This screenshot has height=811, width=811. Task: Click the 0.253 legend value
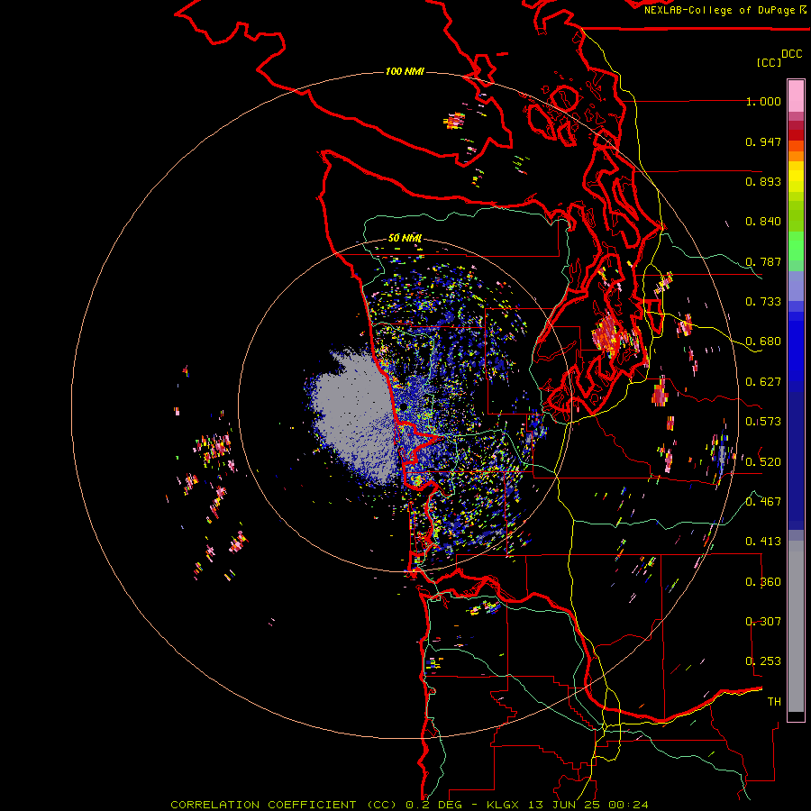coord(763,661)
